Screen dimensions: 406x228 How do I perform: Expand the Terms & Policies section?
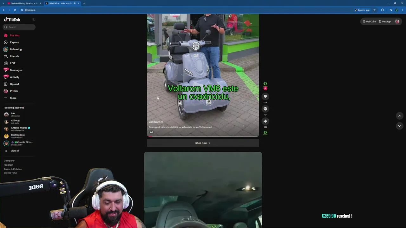(x=13, y=169)
